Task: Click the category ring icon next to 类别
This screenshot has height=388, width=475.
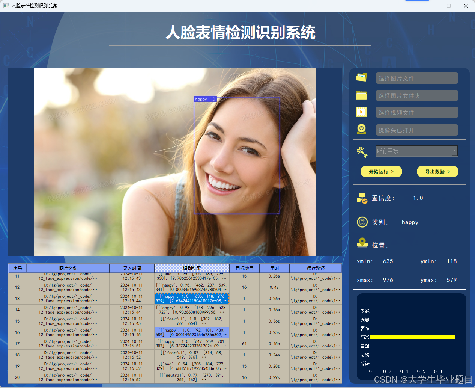Action: 362,222
